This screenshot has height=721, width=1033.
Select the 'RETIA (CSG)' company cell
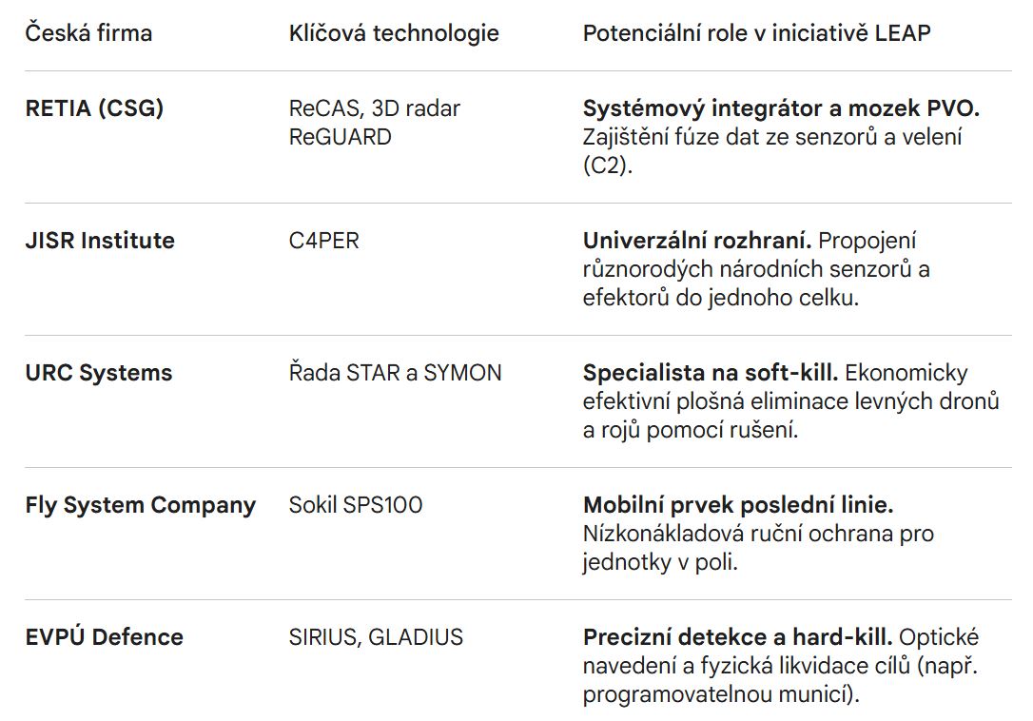point(94,108)
